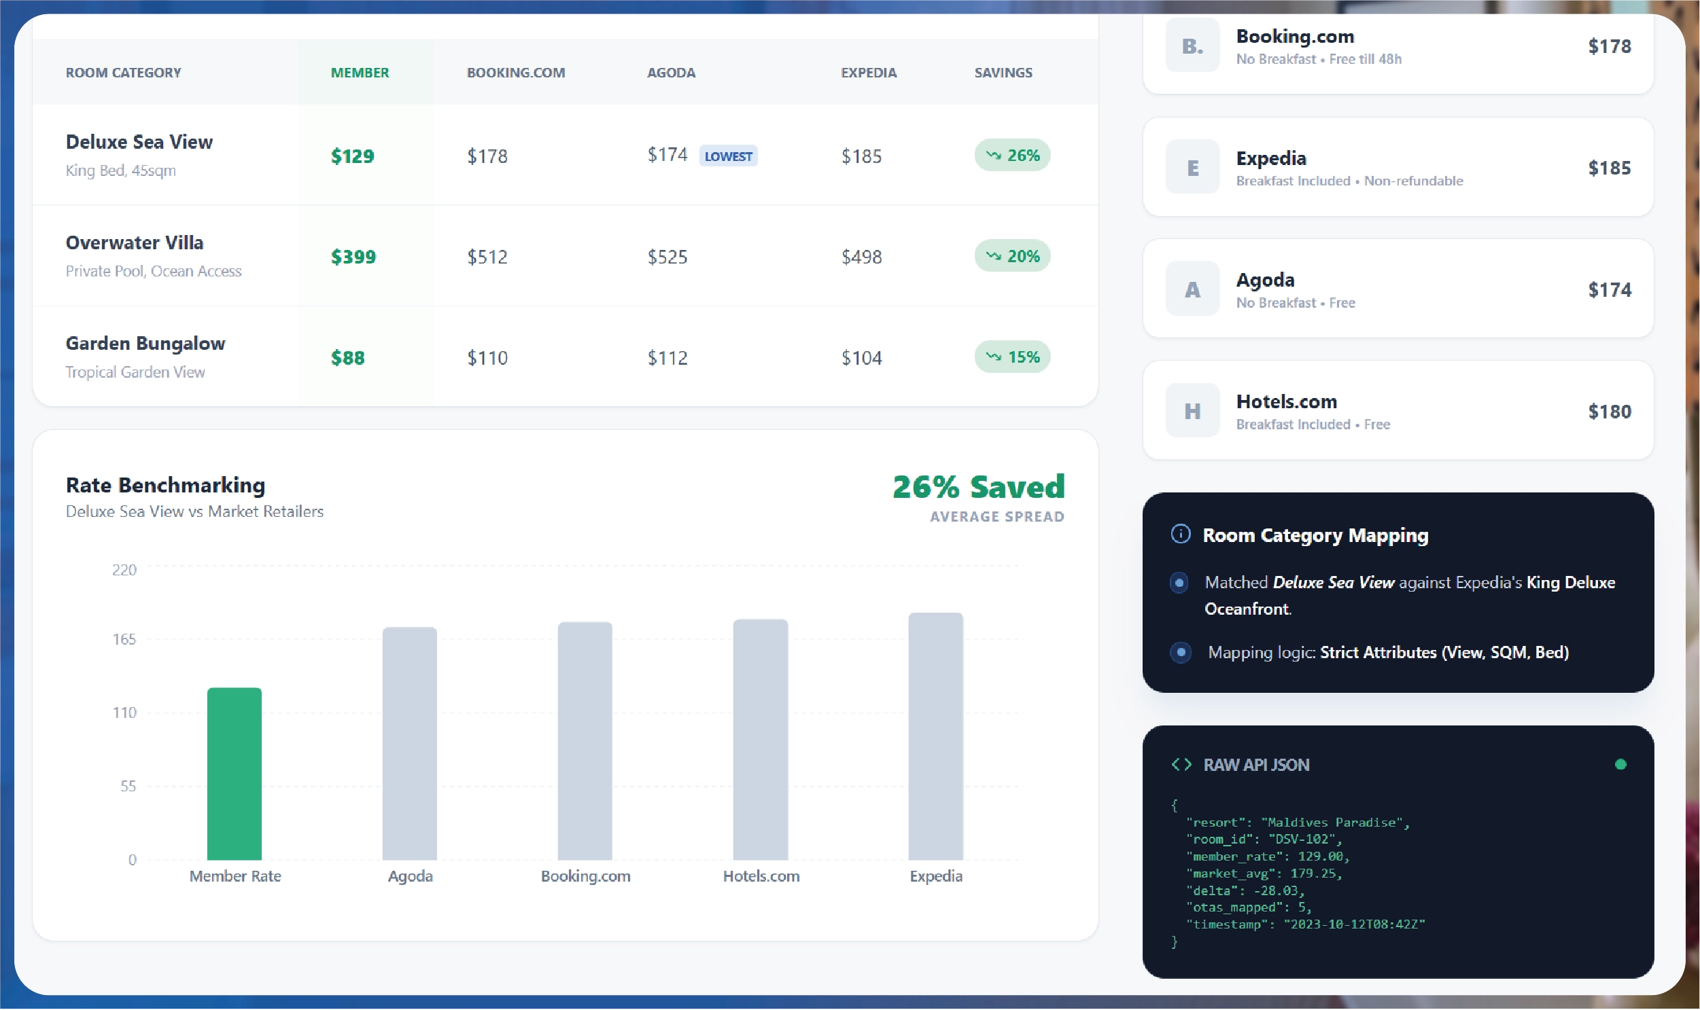Viewport: 1700px width, 1010px height.
Task: Click the "room_id": "DSV-102" JSON line
Action: pos(1264,840)
